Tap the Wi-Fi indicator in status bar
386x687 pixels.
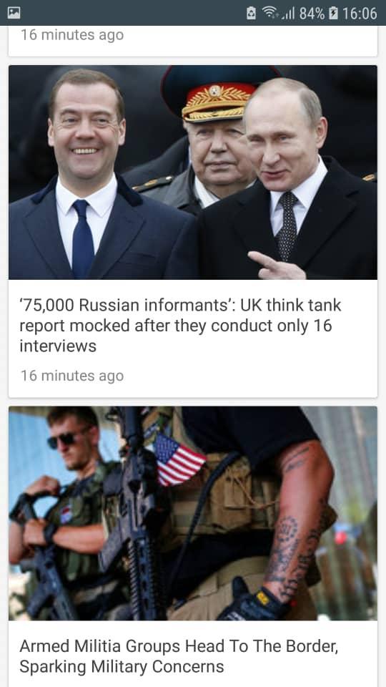click(270, 13)
